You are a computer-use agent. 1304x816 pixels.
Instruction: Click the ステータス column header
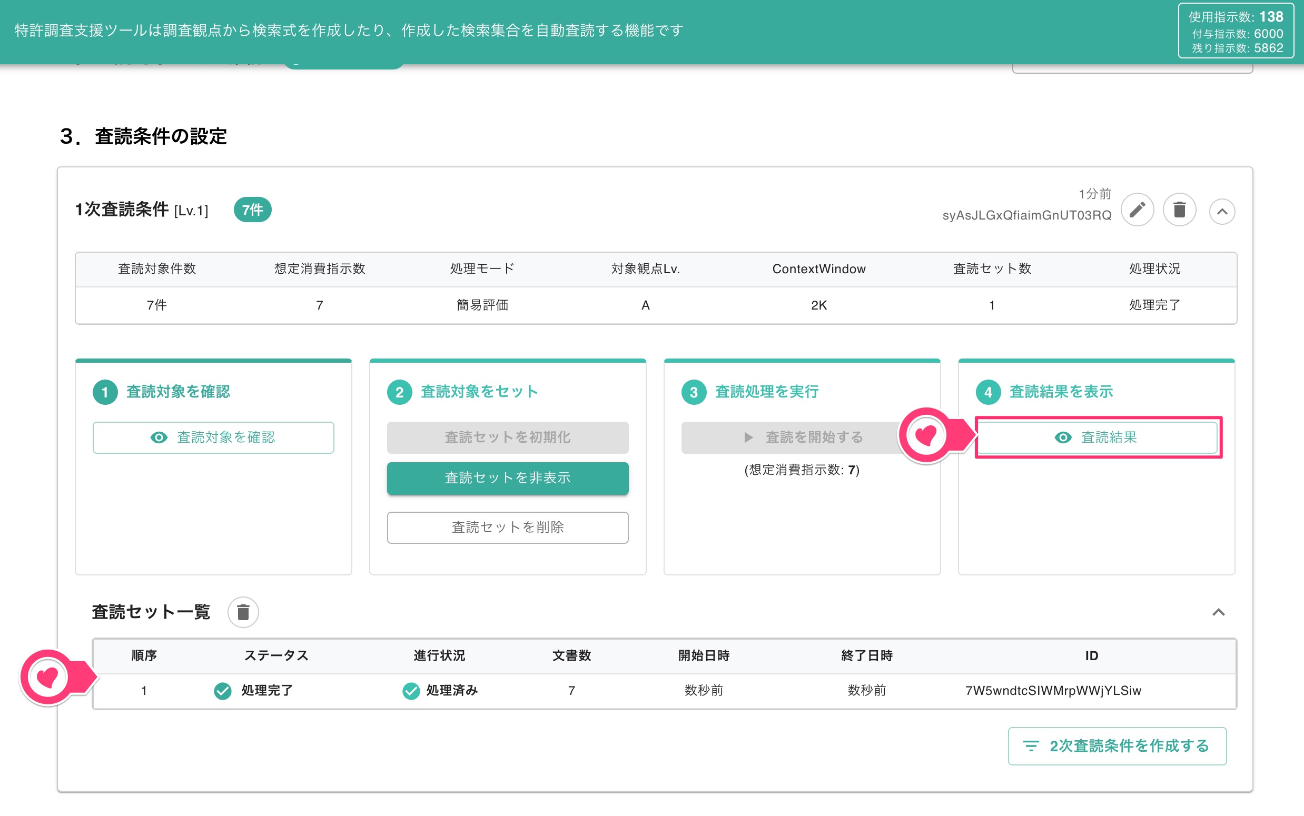[276, 656]
